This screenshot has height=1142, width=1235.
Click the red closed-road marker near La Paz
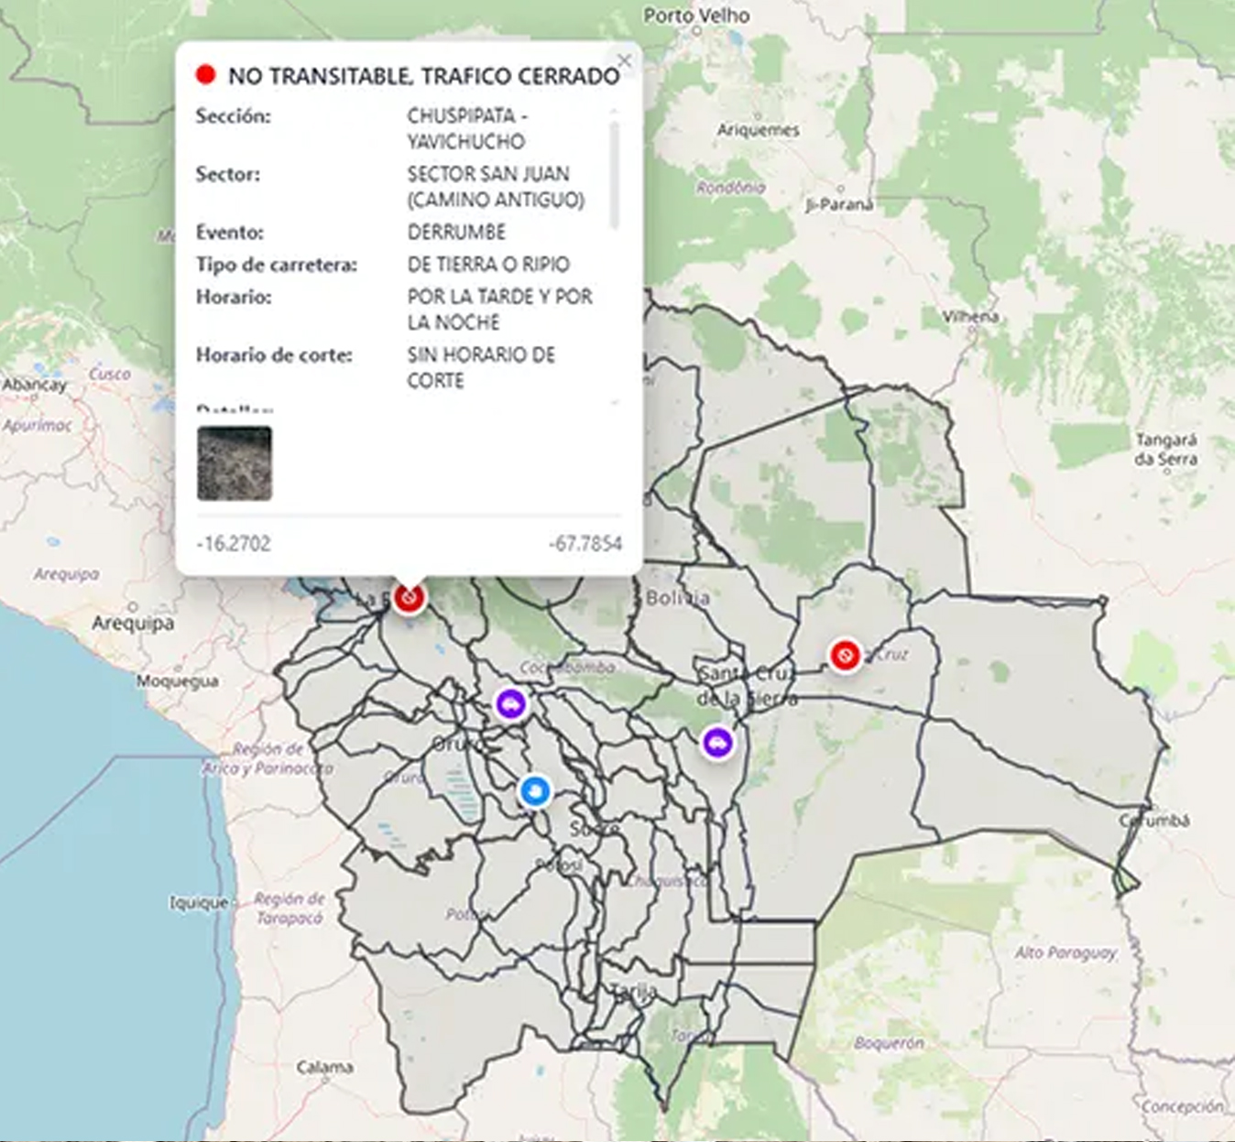(x=409, y=598)
